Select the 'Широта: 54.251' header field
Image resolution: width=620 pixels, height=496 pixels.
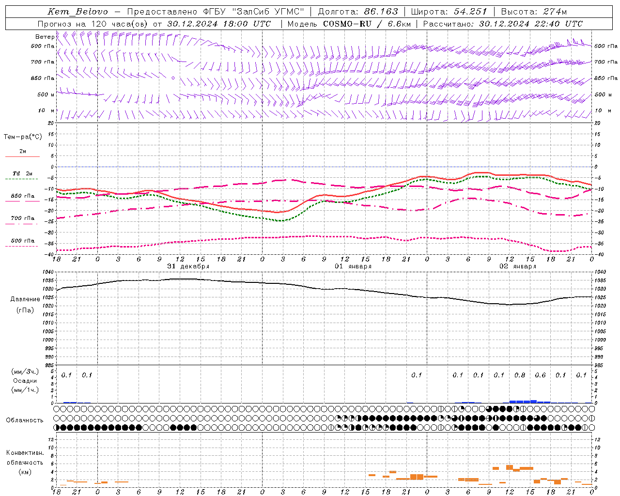[x=449, y=12]
